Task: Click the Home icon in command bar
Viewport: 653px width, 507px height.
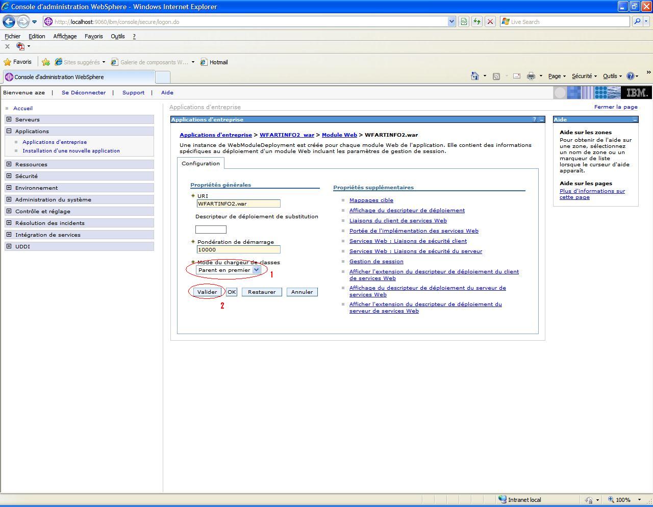Action: tap(474, 76)
